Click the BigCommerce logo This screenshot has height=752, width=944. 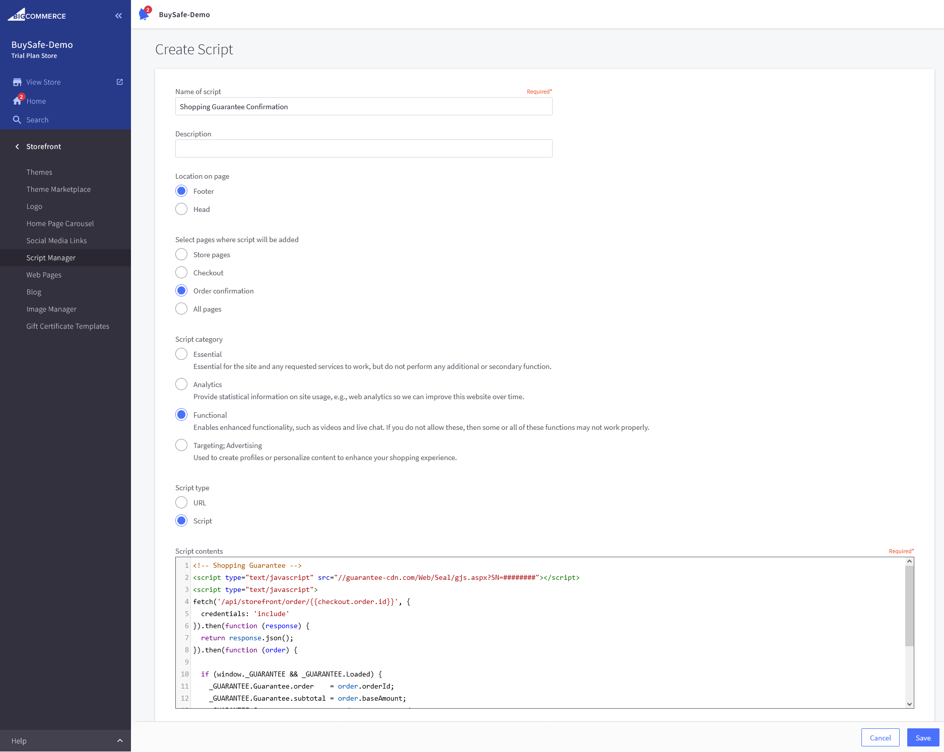point(37,15)
